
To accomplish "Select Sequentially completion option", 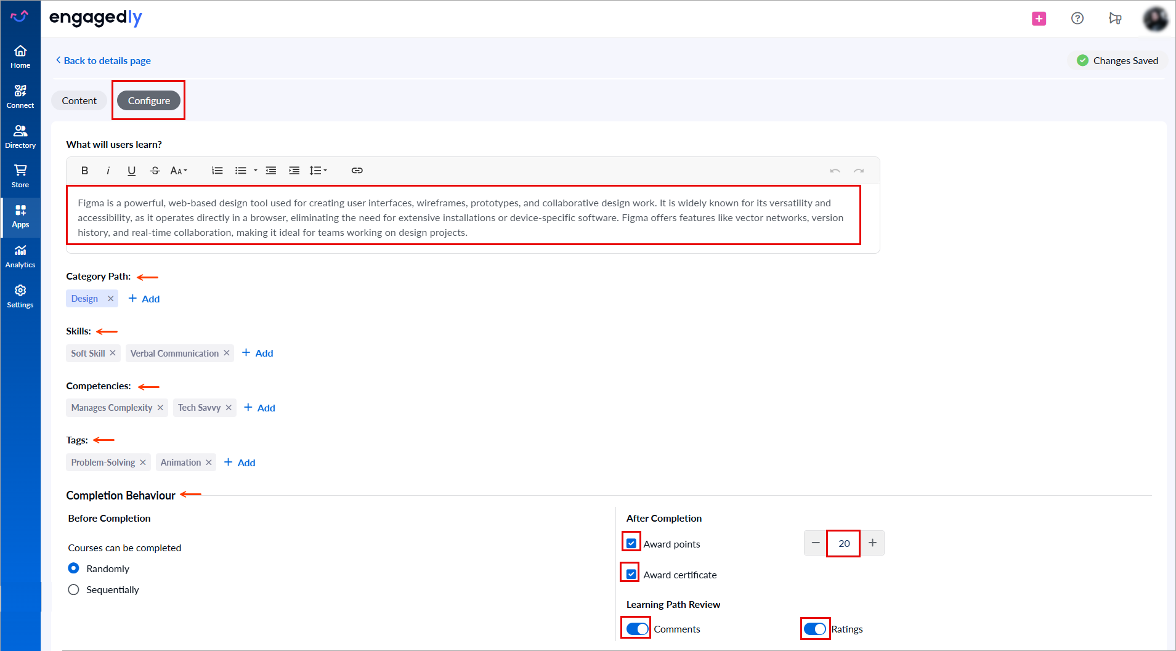I will click(73, 589).
